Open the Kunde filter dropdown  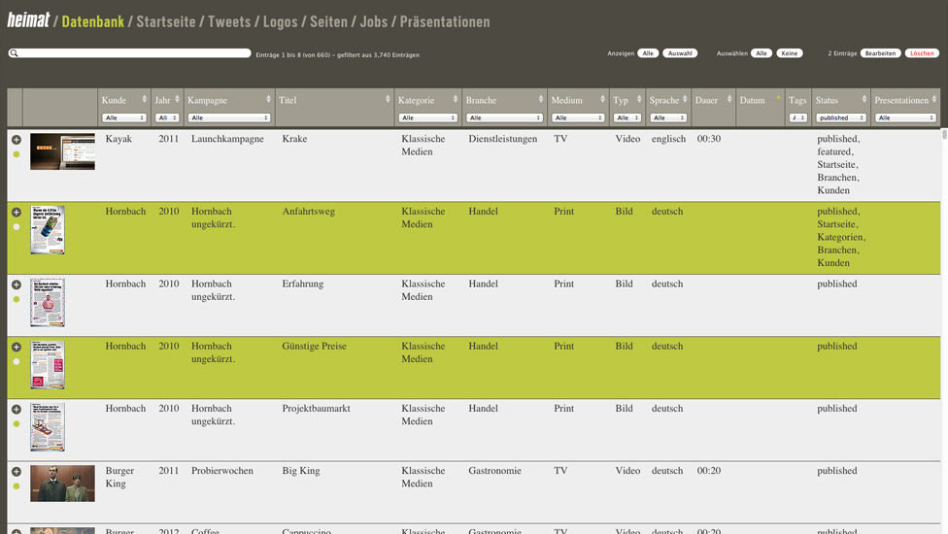pos(124,117)
